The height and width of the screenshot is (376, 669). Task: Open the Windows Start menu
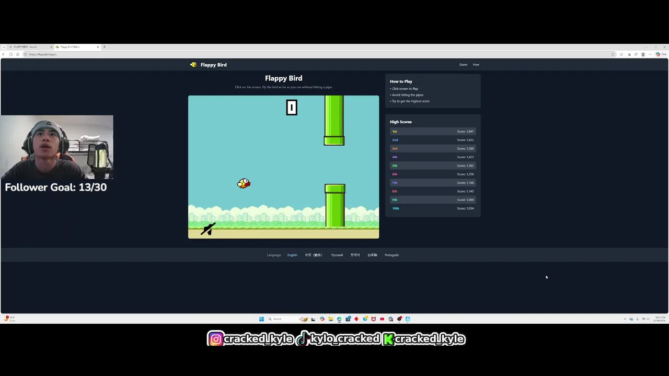click(x=261, y=319)
